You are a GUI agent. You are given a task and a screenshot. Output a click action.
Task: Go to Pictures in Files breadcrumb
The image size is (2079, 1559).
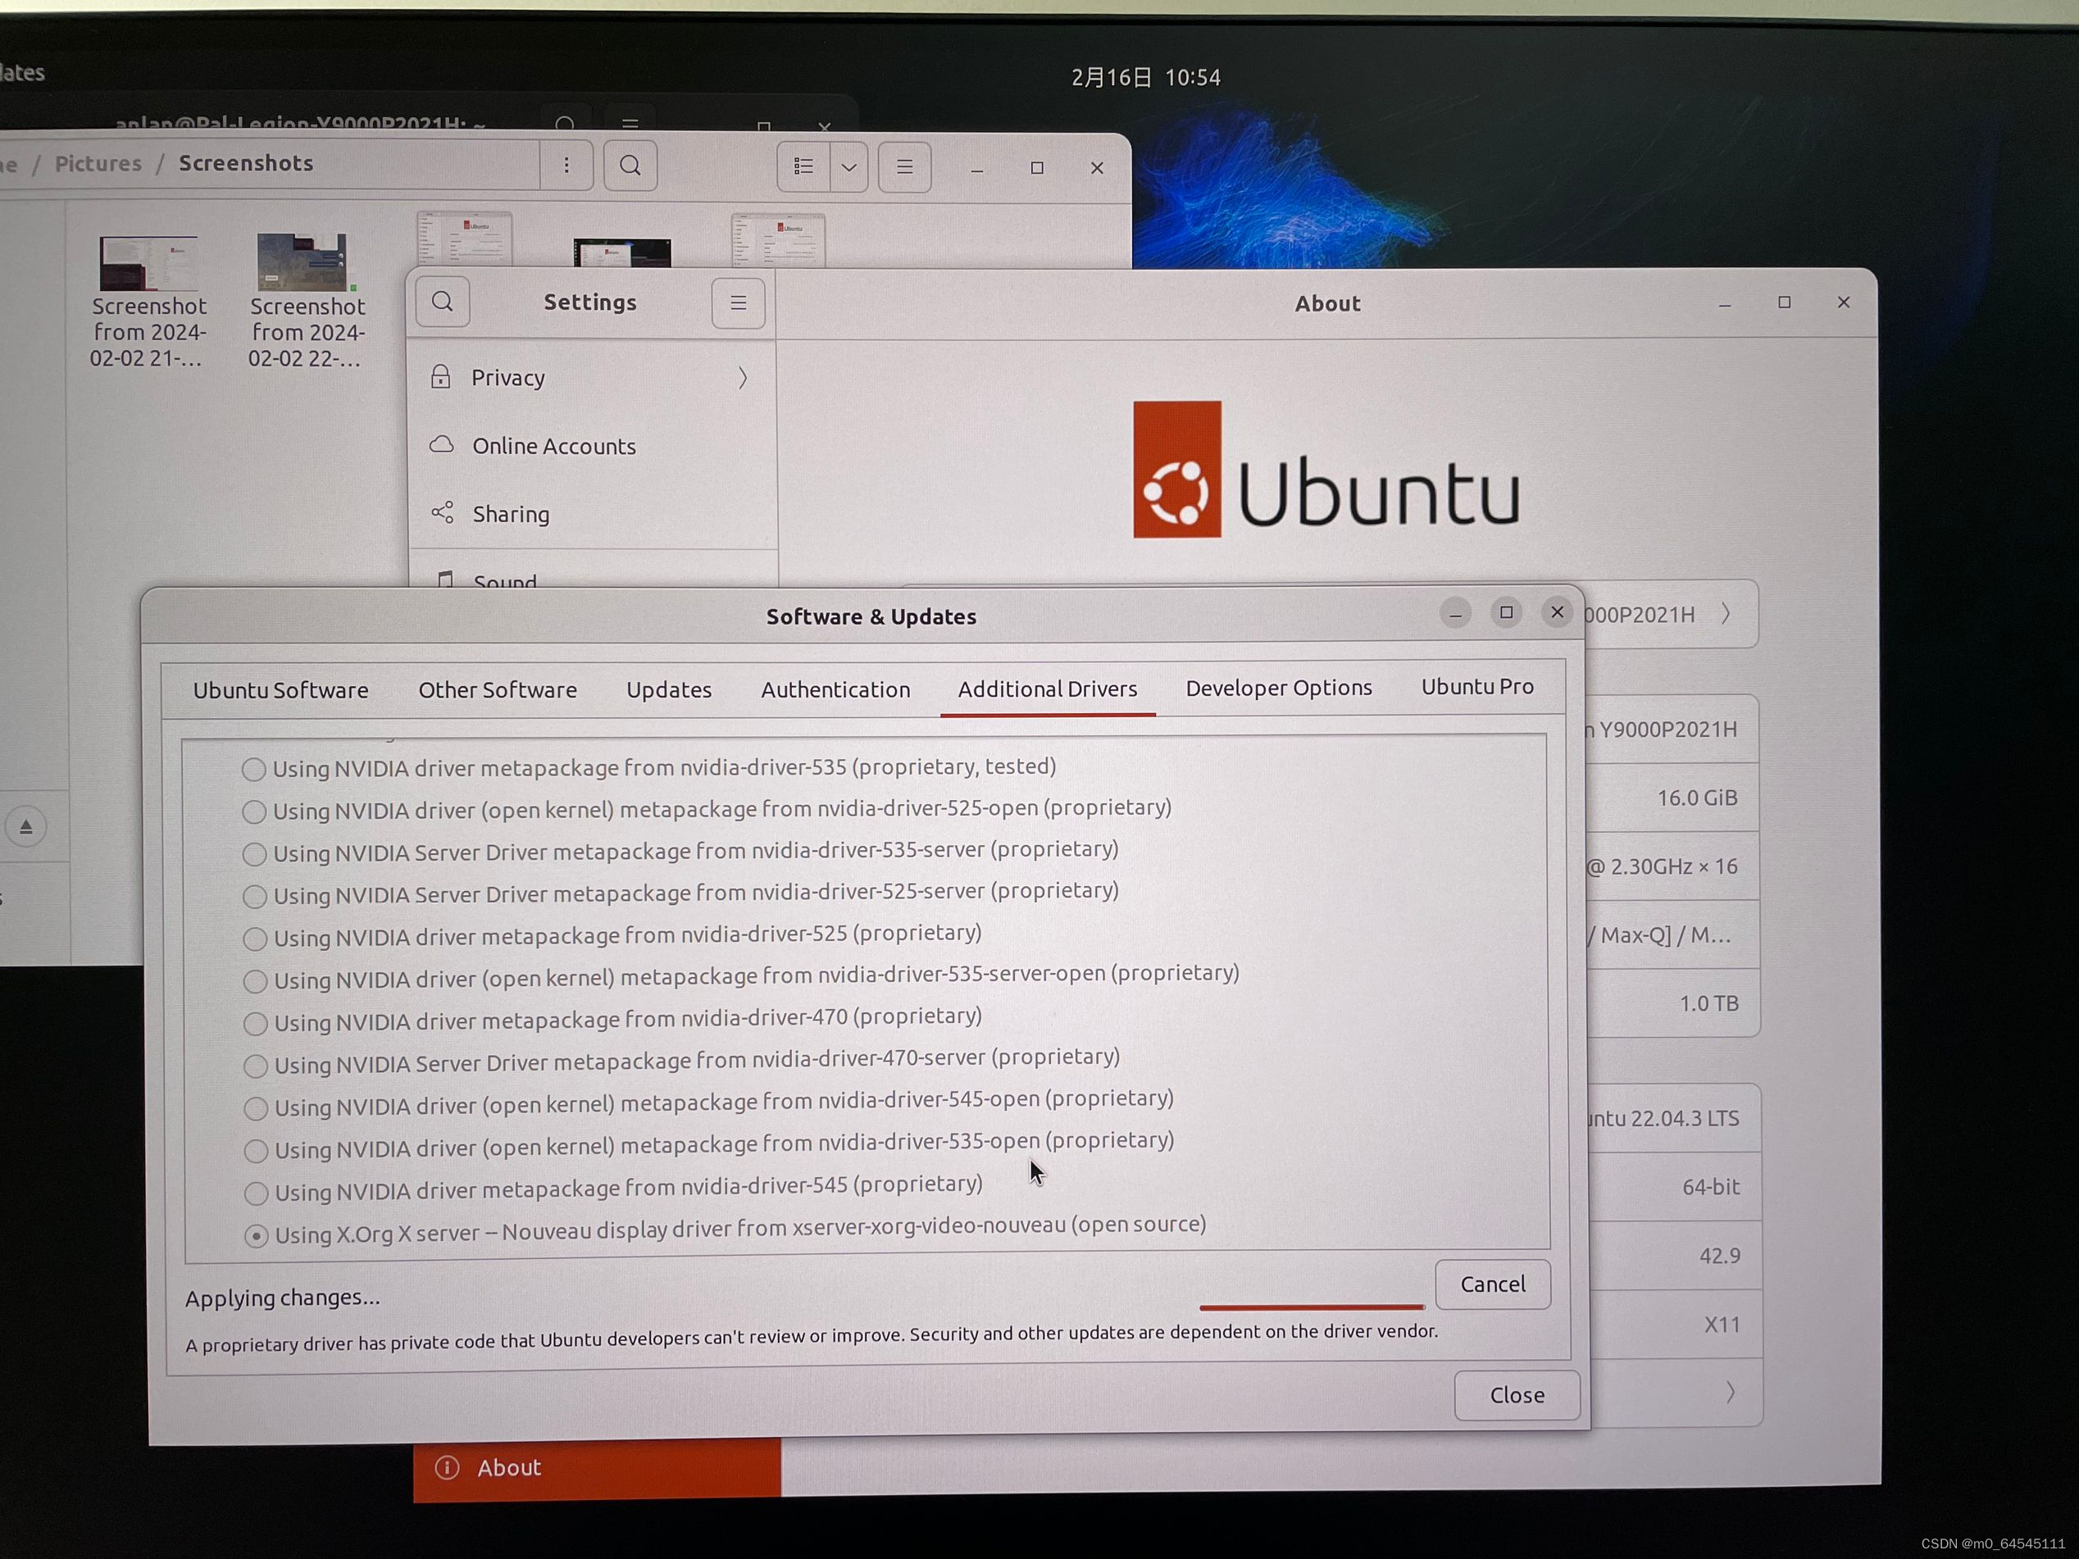[x=98, y=163]
